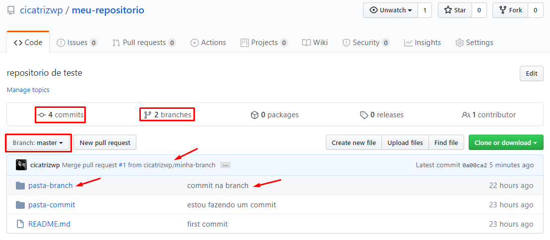
Task: Click '22 hours ago' timestamp of pasta-branch
Action: (x=511, y=186)
